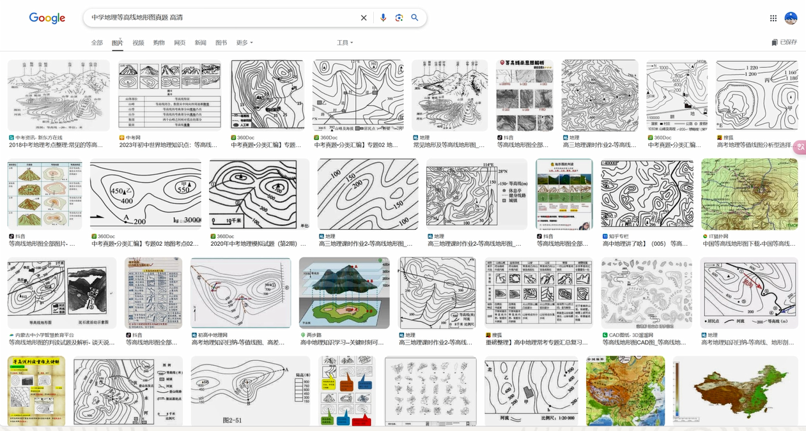This screenshot has height=431, width=806.
Task: Open the 工具 search tools menu
Action: point(343,42)
